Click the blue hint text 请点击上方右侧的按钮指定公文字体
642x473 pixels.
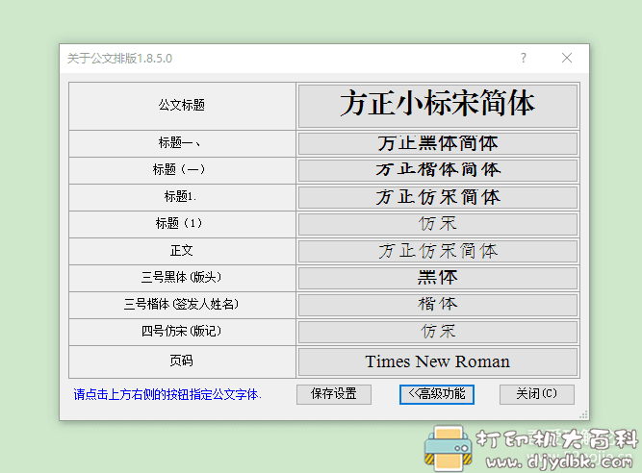click(167, 395)
